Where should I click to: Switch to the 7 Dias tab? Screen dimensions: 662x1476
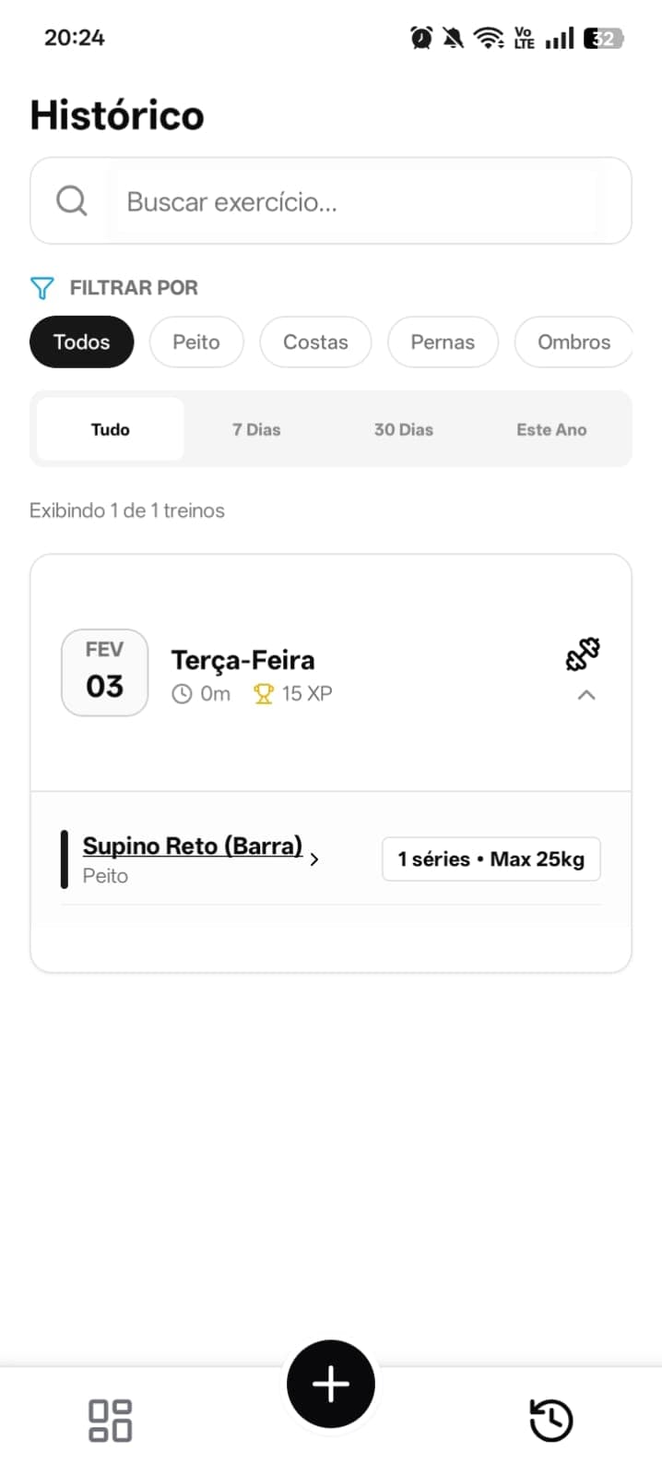(256, 429)
